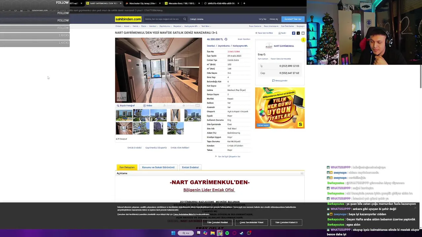The width and height of the screenshot is (422, 237).
Task: Open the Giriş Yap link
Action: (262, 19)
